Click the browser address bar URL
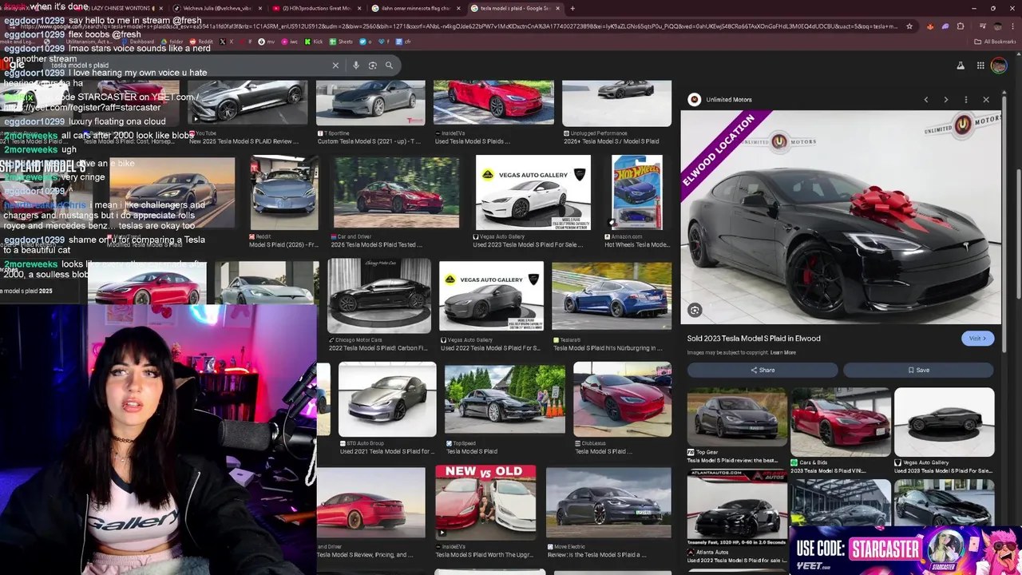 click(459, 26)
